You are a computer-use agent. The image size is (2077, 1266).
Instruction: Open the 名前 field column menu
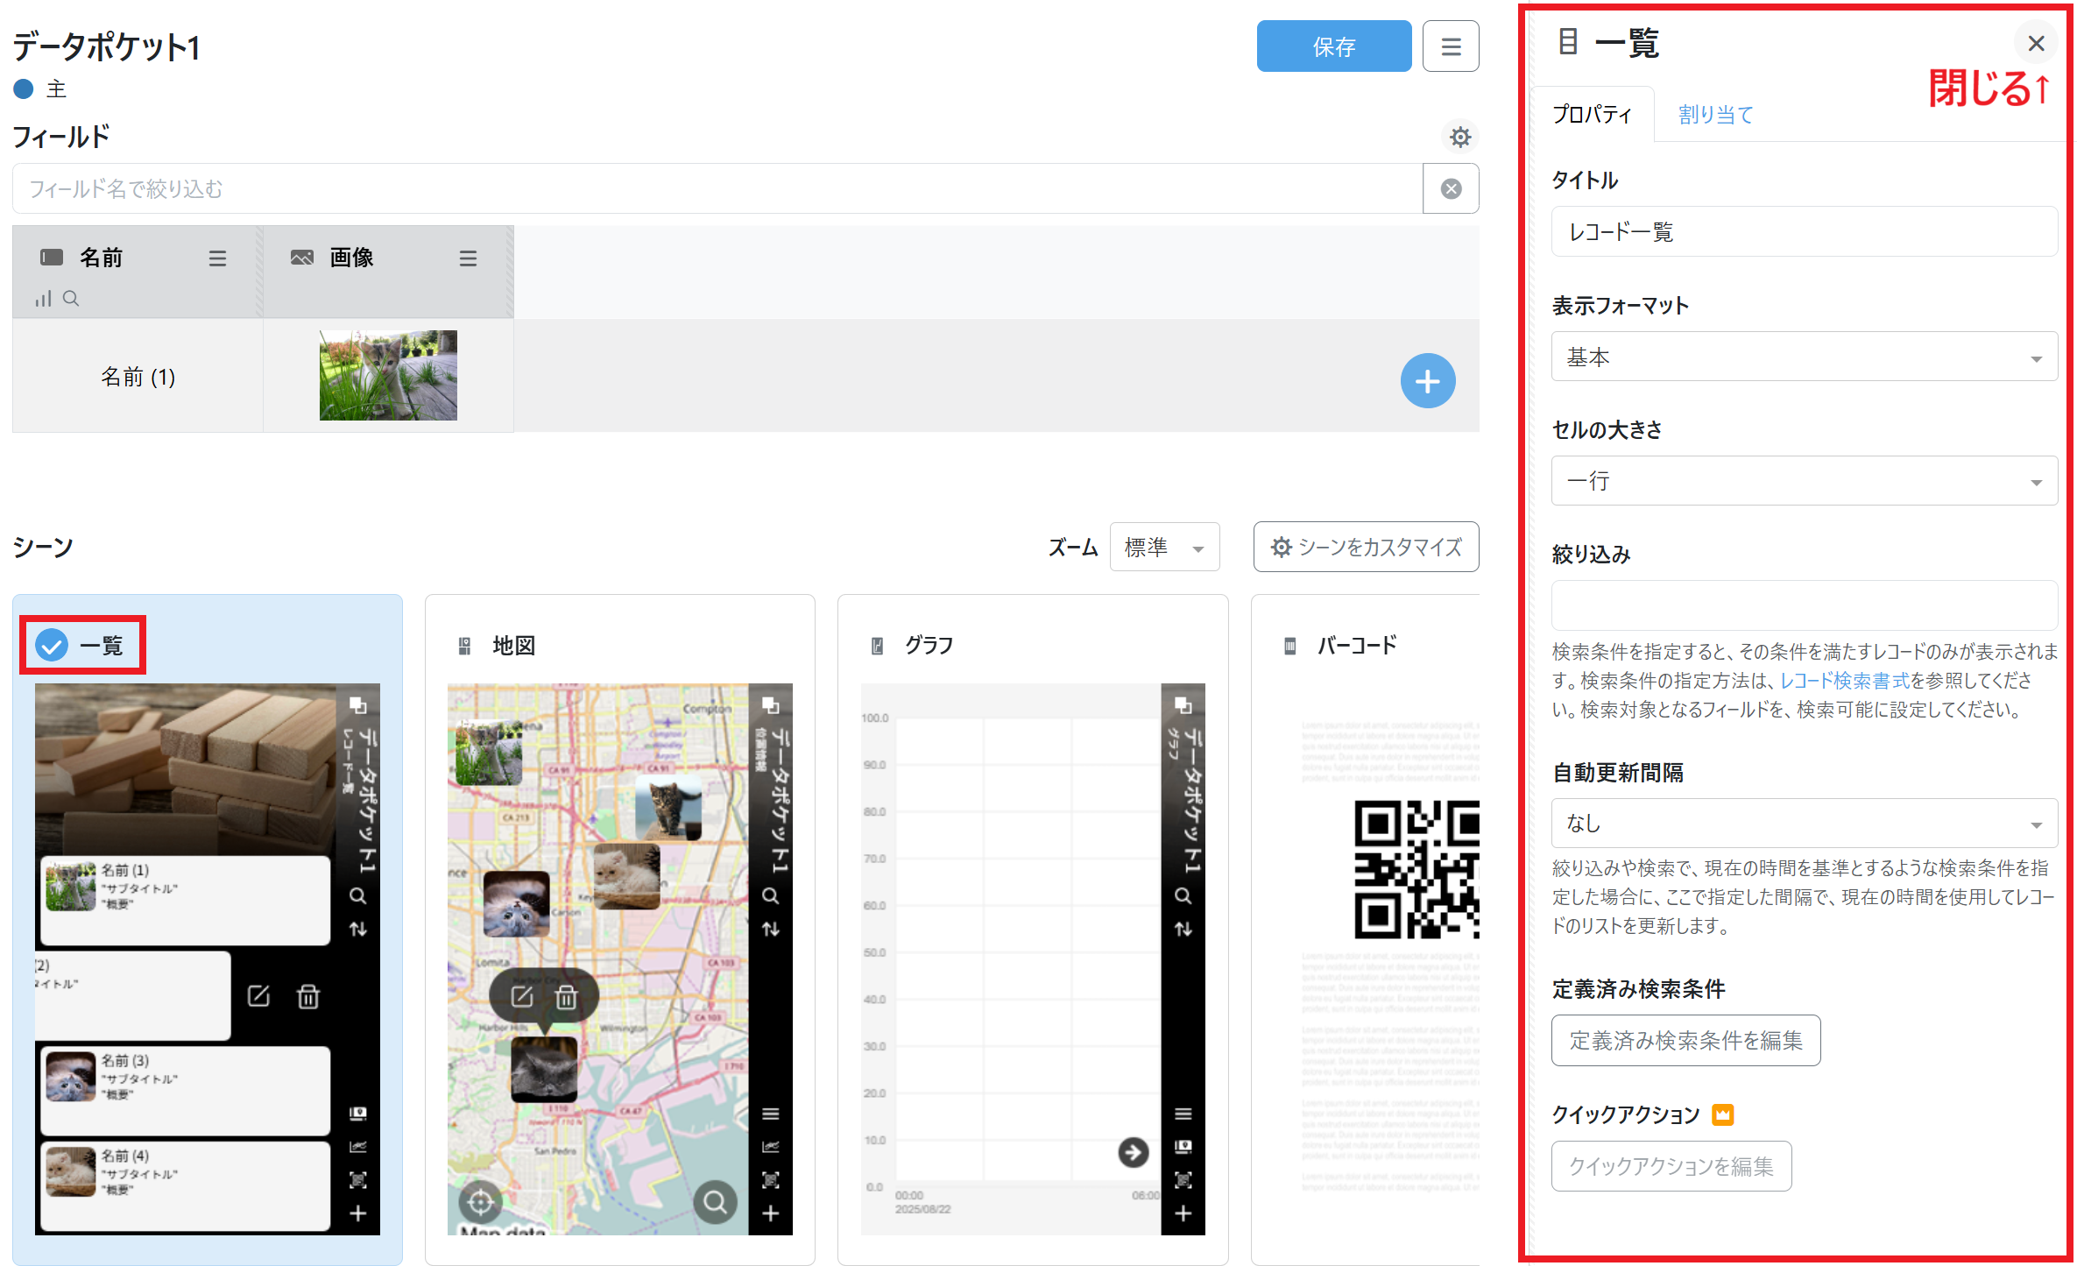coord(217,258)
